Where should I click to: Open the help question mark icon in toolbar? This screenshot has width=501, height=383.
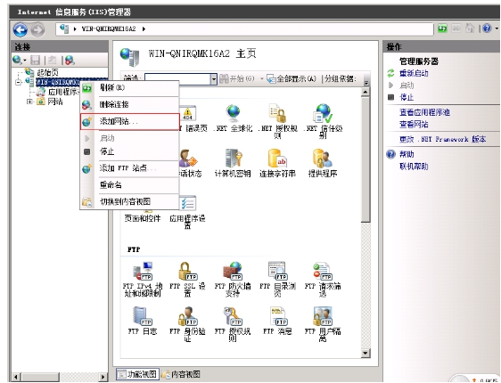click(487, 29)
